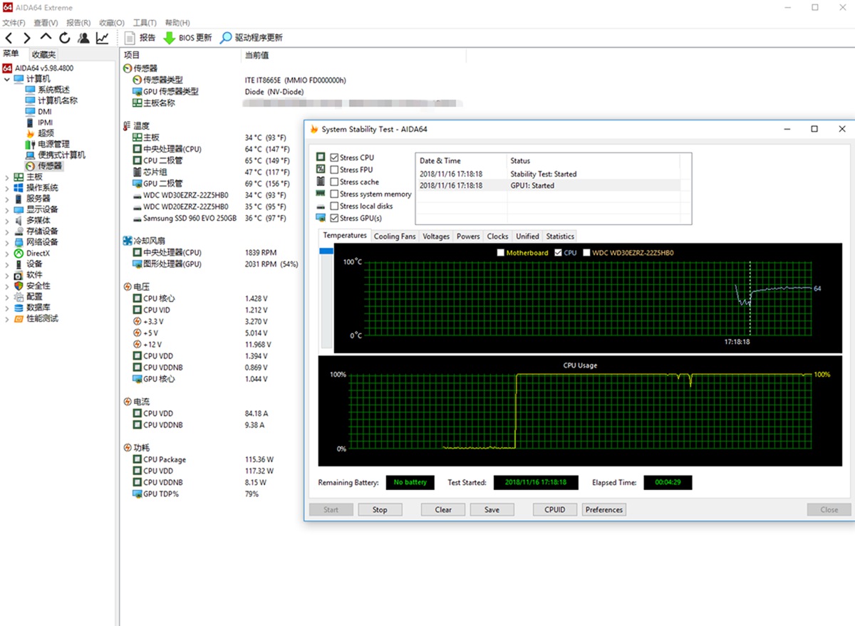Stop the stability test
This screenshot has width=855, height=626.
(380, 510)
